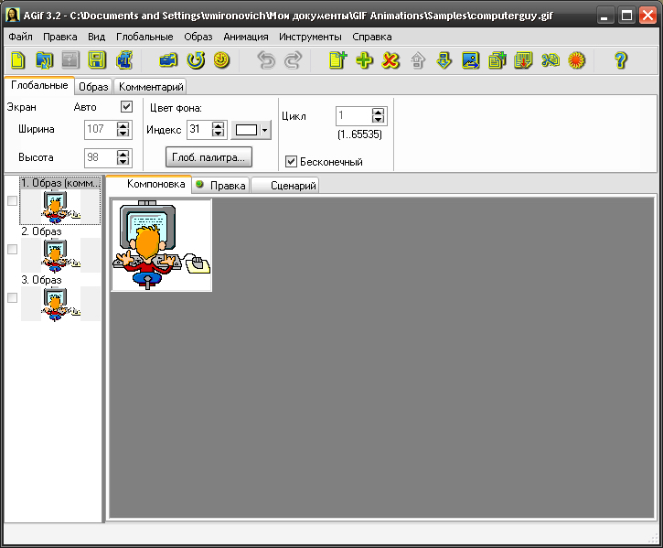Viewport: 663px width, 548px height.
Task: Click the Глоб. палитра... button
Action: click(209, 157)
